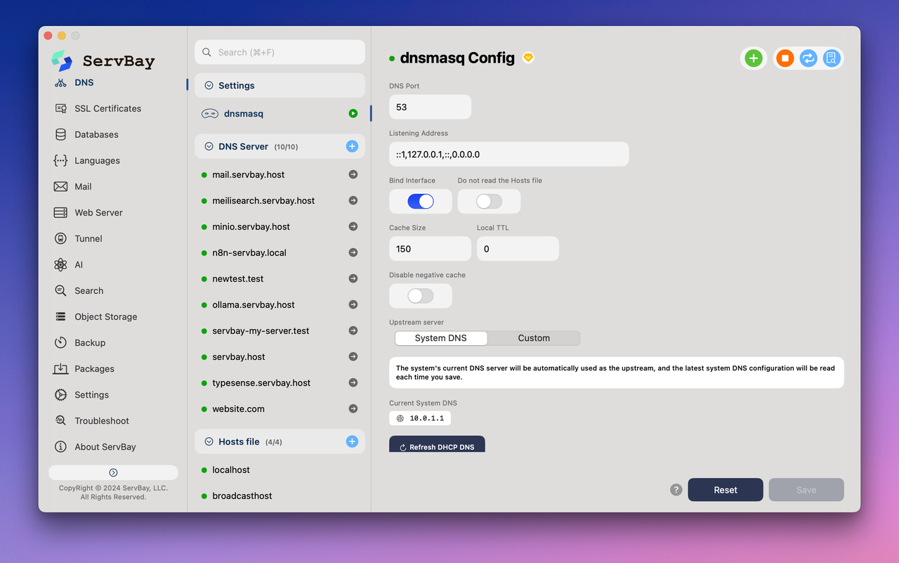Click the arrow icon for meilisearch.servbay.host
This screenshot has width=899, height=563.
(x=353, y=200)
